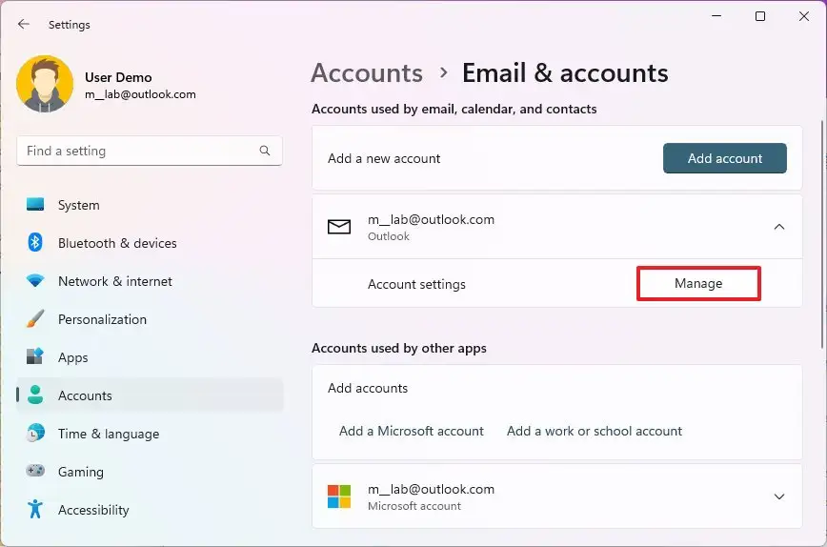The height and width of the screenshot is (547, 827).
Task: Click the System monitor icon
Action: click(x=35, y=205)
